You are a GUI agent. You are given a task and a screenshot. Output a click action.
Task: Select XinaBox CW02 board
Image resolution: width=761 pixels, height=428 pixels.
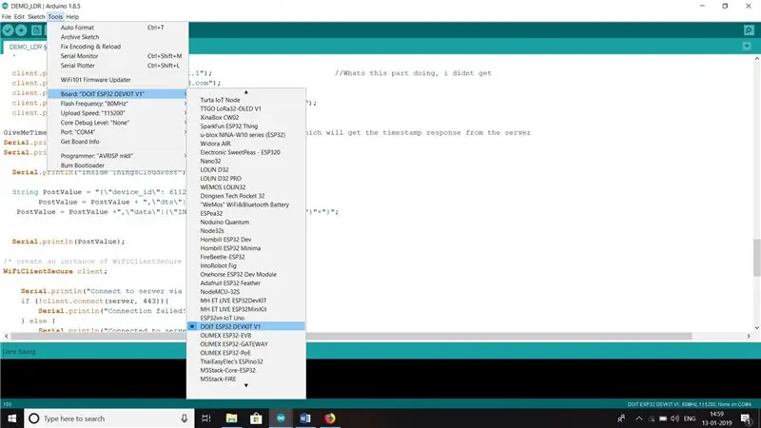pyautogui.click(x=246, y=117)
